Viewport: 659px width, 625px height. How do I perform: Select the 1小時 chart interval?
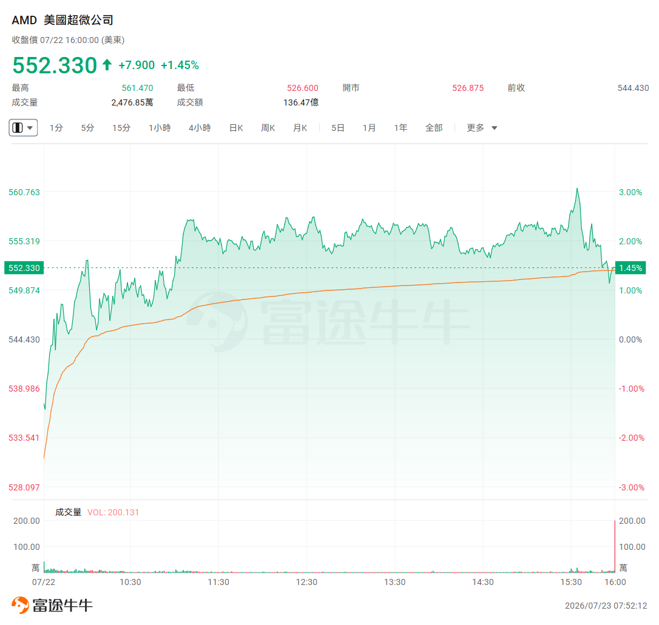(159, 127)
